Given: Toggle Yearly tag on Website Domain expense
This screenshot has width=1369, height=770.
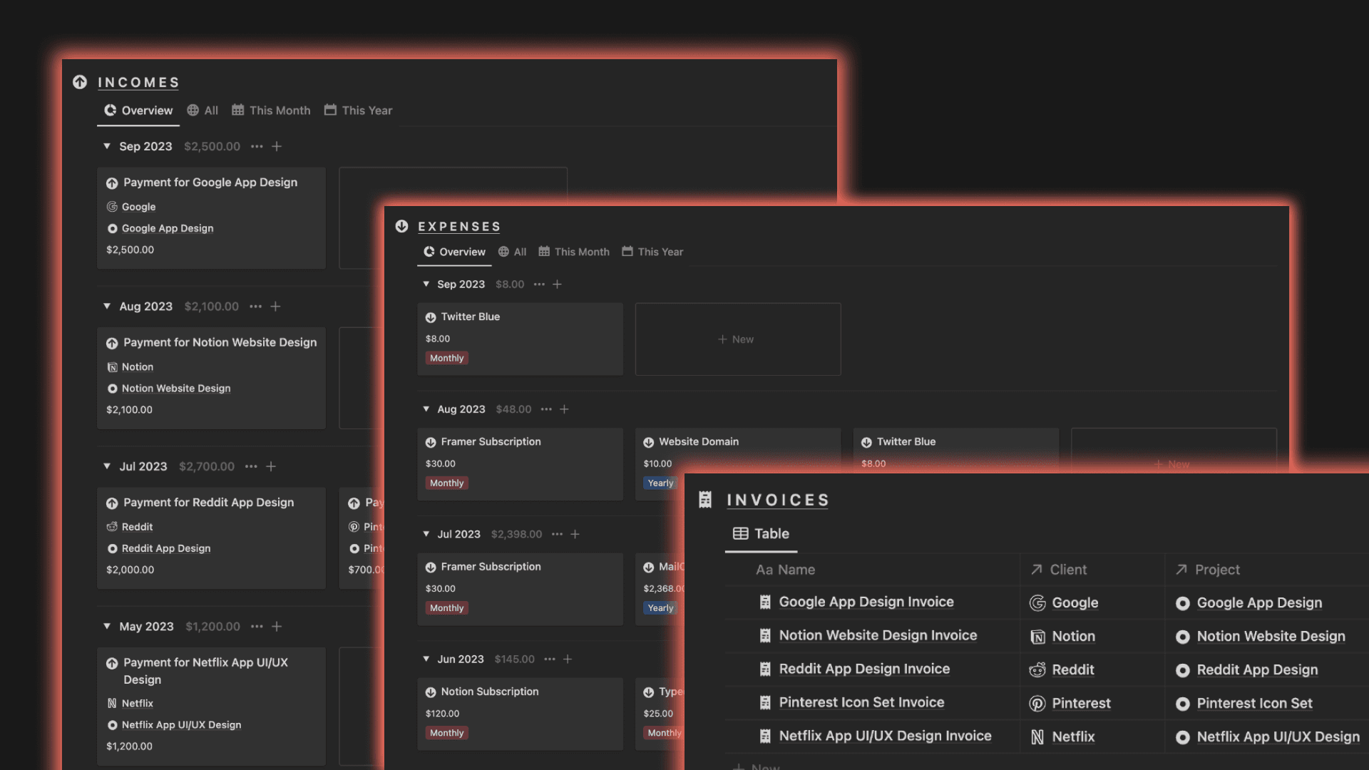Looking at the screenshot, I should coord(660,482).
